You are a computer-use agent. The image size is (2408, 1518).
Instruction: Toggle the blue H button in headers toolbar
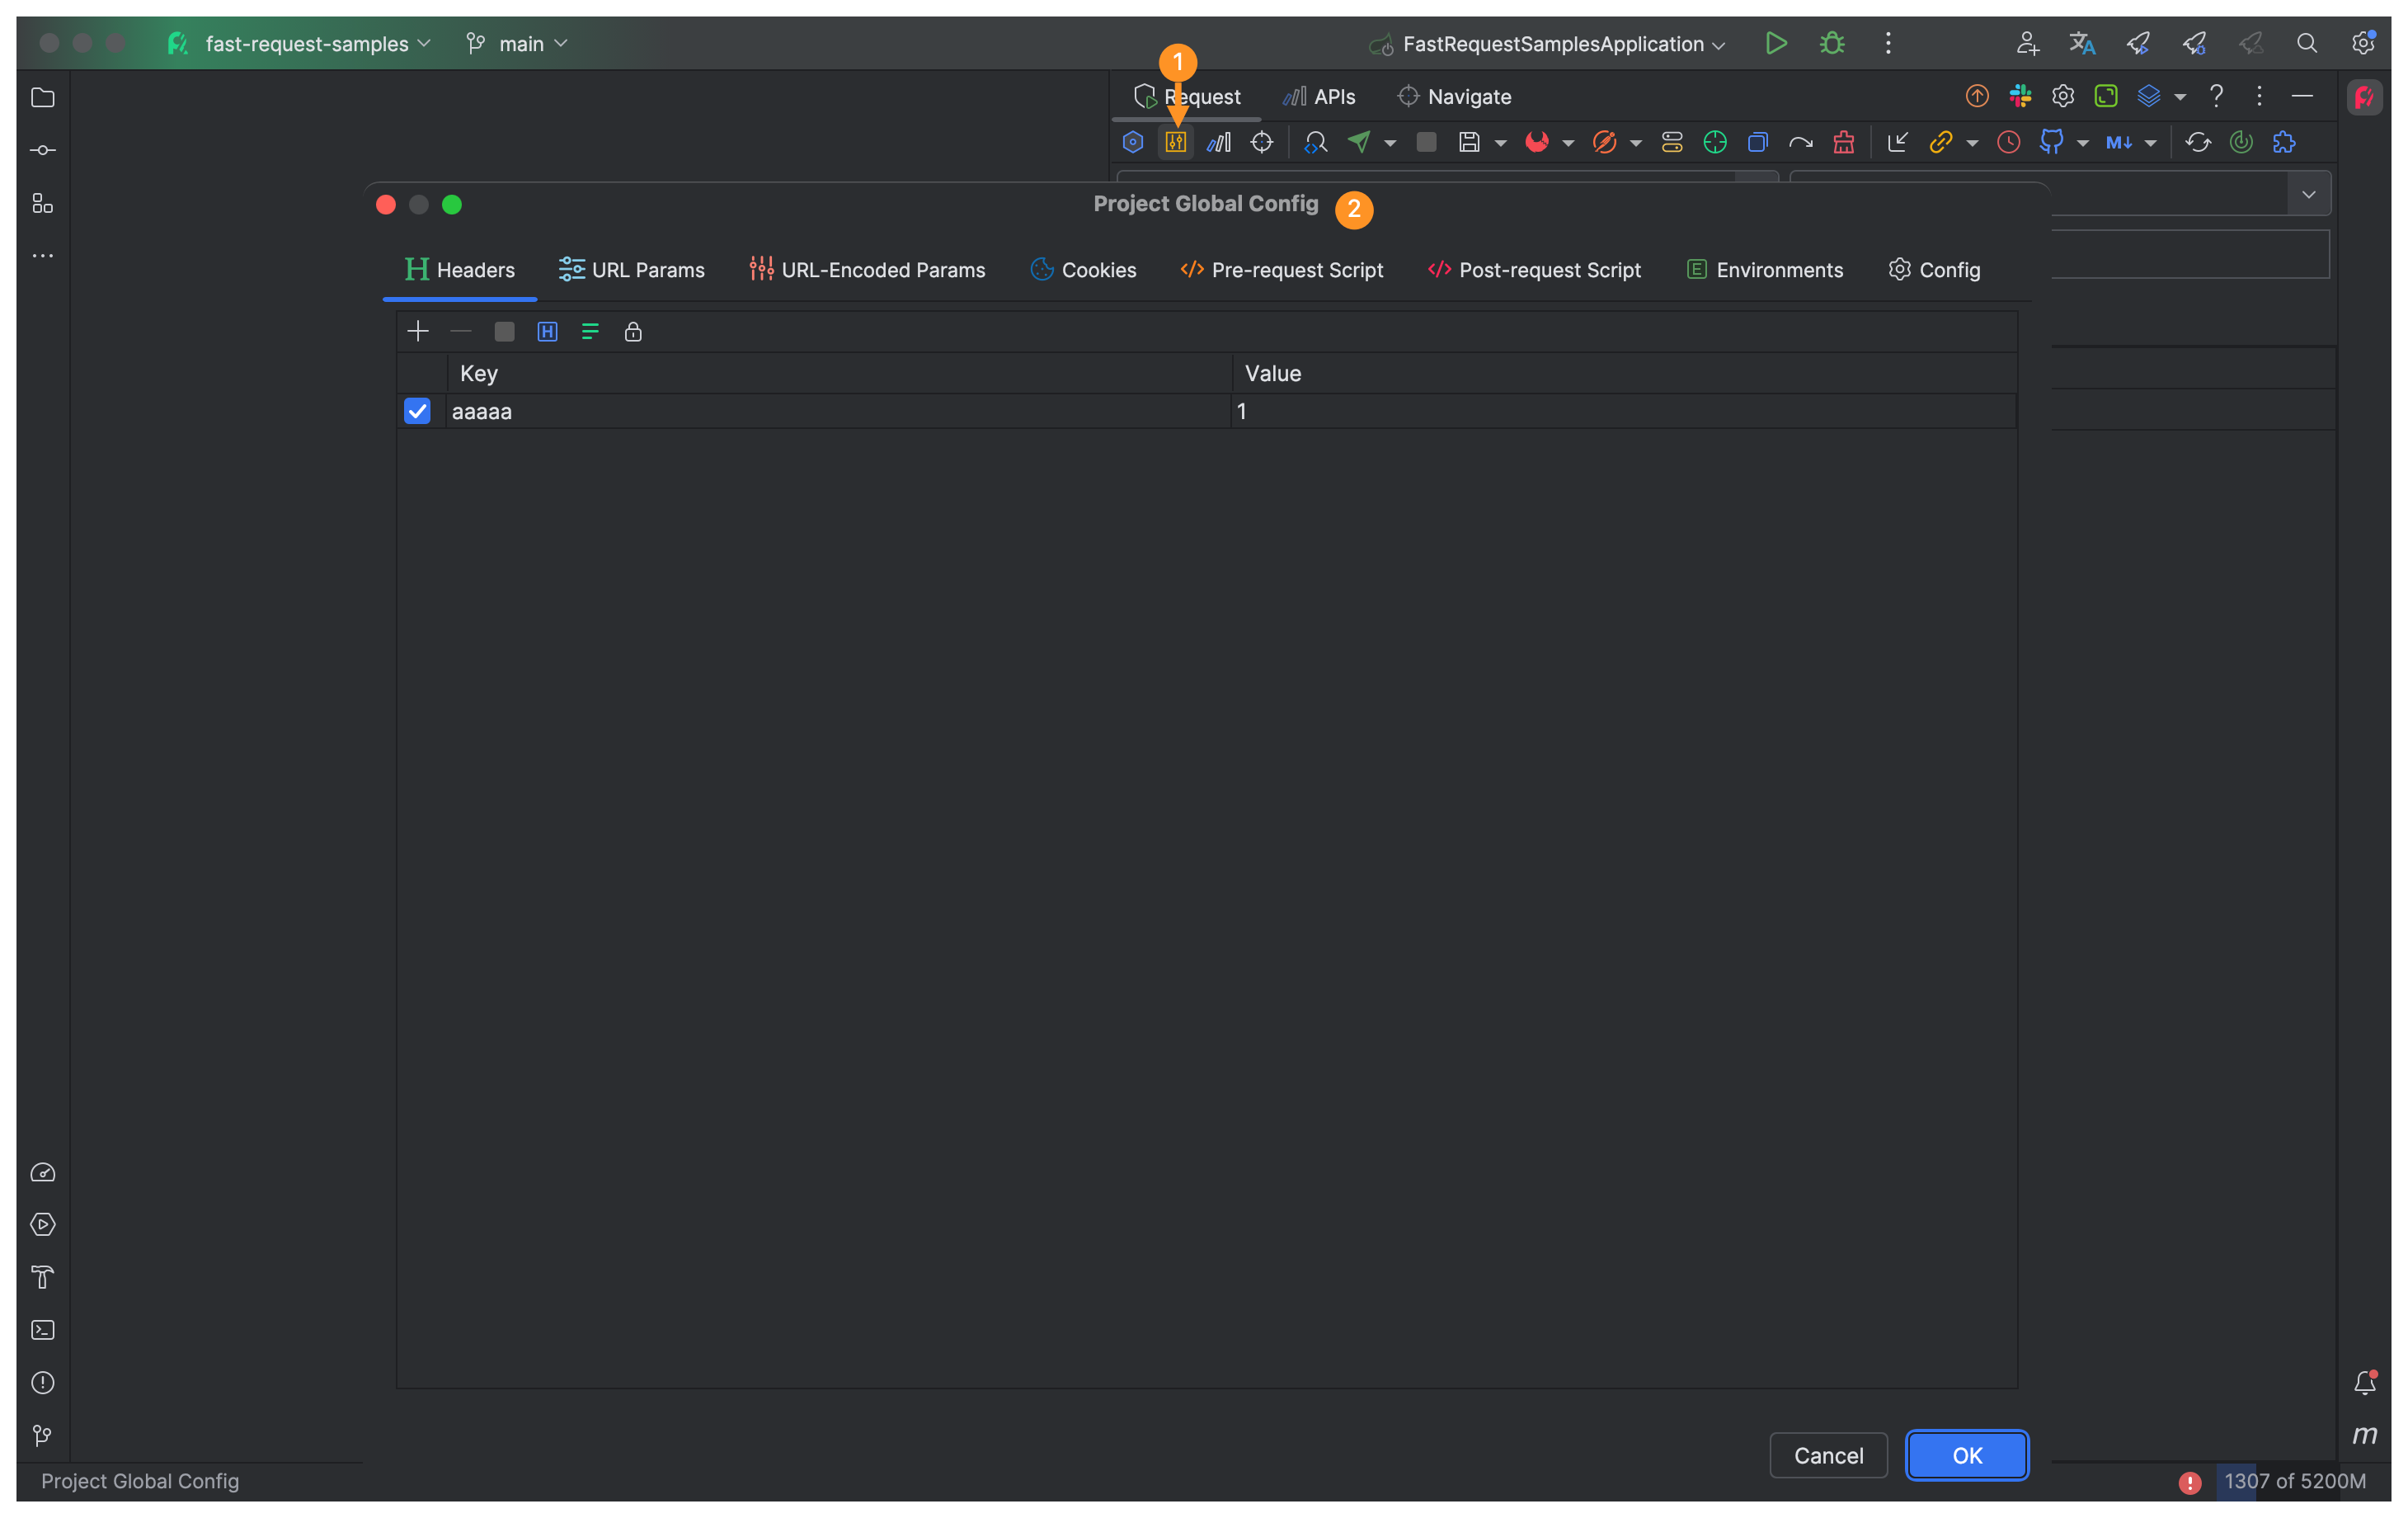[547, 332]
